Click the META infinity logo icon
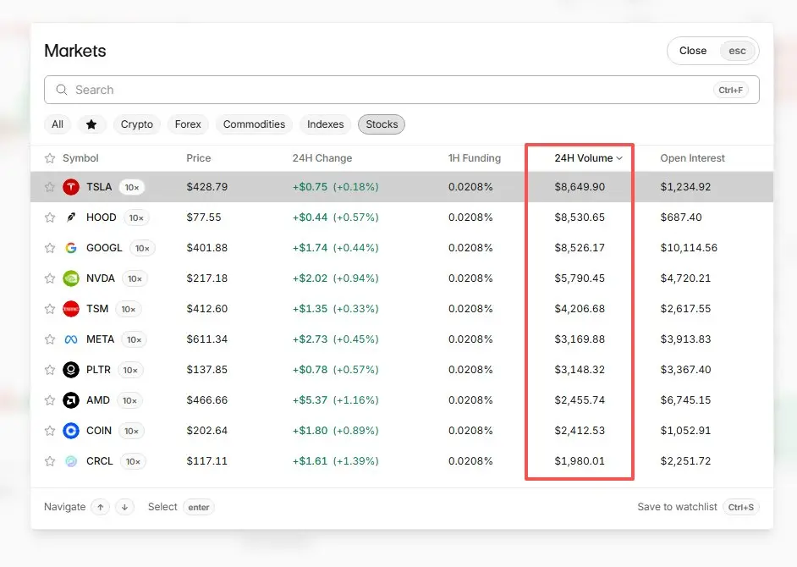 pyautogui.click(x=71, y=339)
